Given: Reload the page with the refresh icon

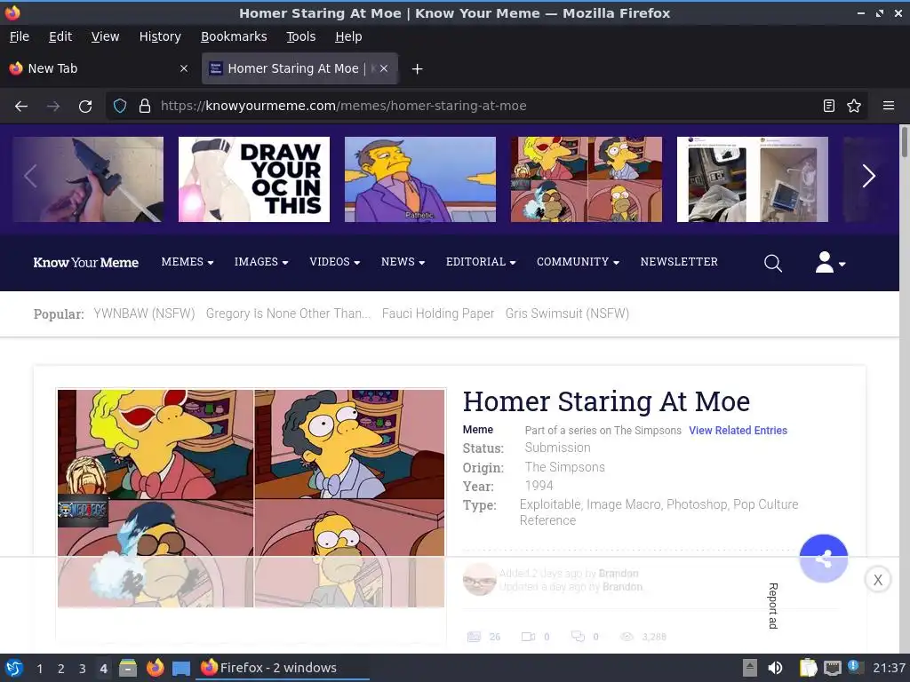Looking at the screenshot, I should [85, 107].
